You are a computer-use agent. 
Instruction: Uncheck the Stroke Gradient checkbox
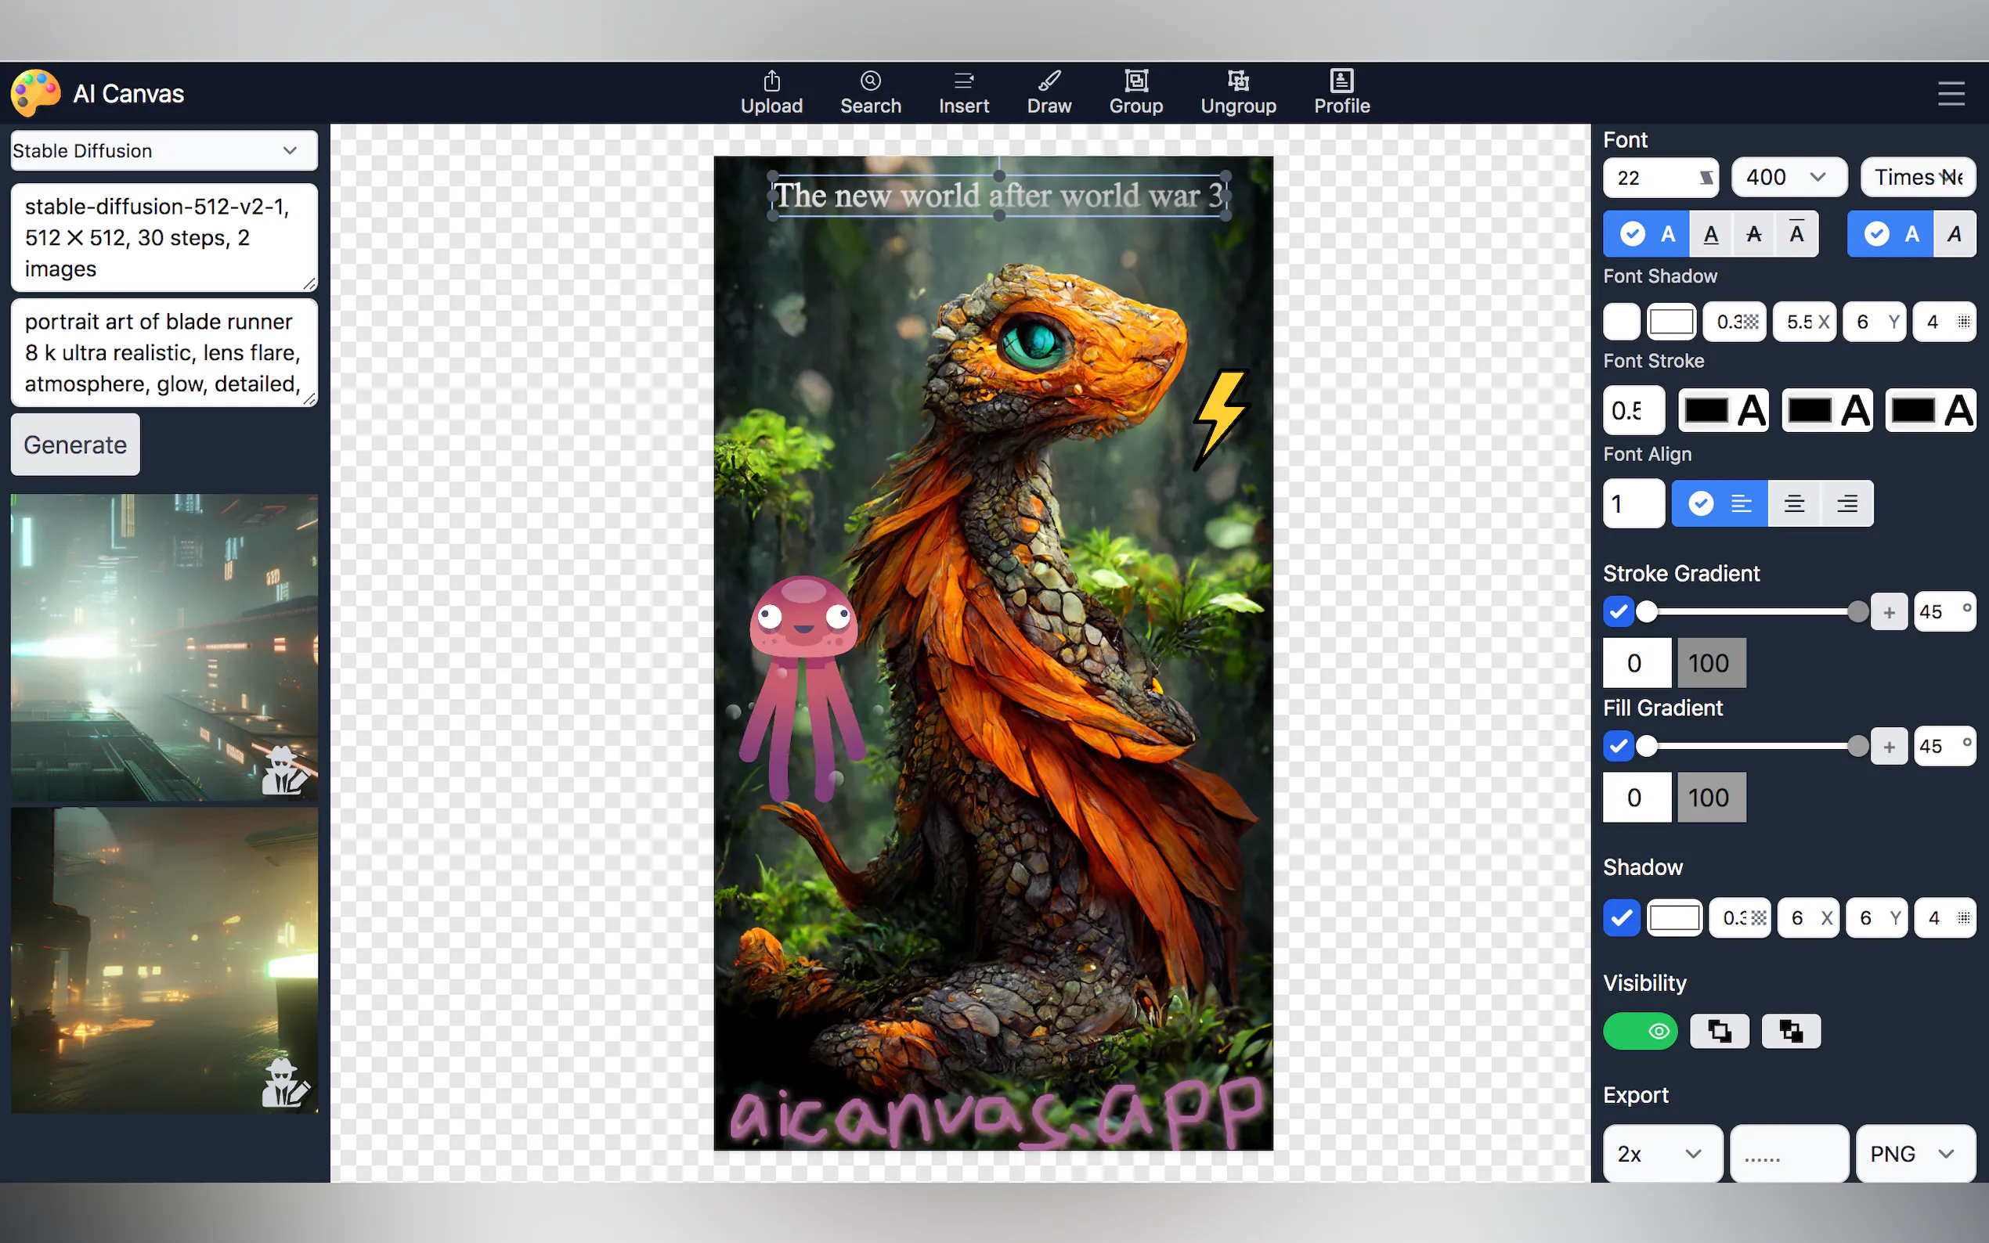[1618, 611]
